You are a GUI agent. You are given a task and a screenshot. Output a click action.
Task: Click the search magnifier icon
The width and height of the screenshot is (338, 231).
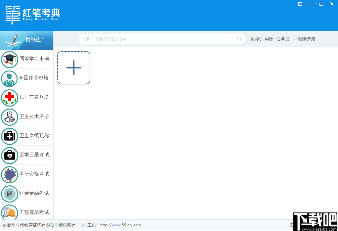(239, 39)
